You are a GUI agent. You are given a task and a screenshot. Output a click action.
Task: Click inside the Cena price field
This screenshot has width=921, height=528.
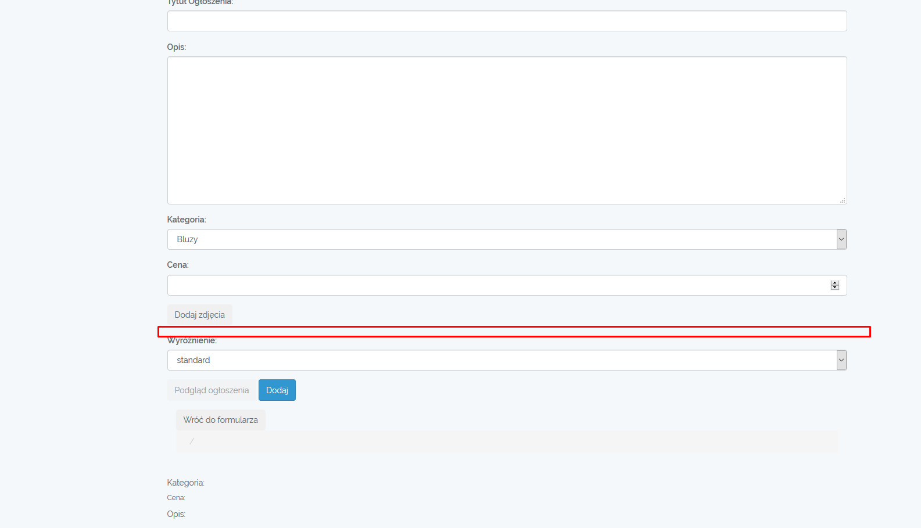497,285
